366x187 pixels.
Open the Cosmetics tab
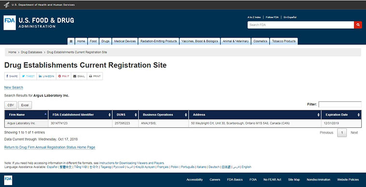pyautogui.click(x=260, y=41)
